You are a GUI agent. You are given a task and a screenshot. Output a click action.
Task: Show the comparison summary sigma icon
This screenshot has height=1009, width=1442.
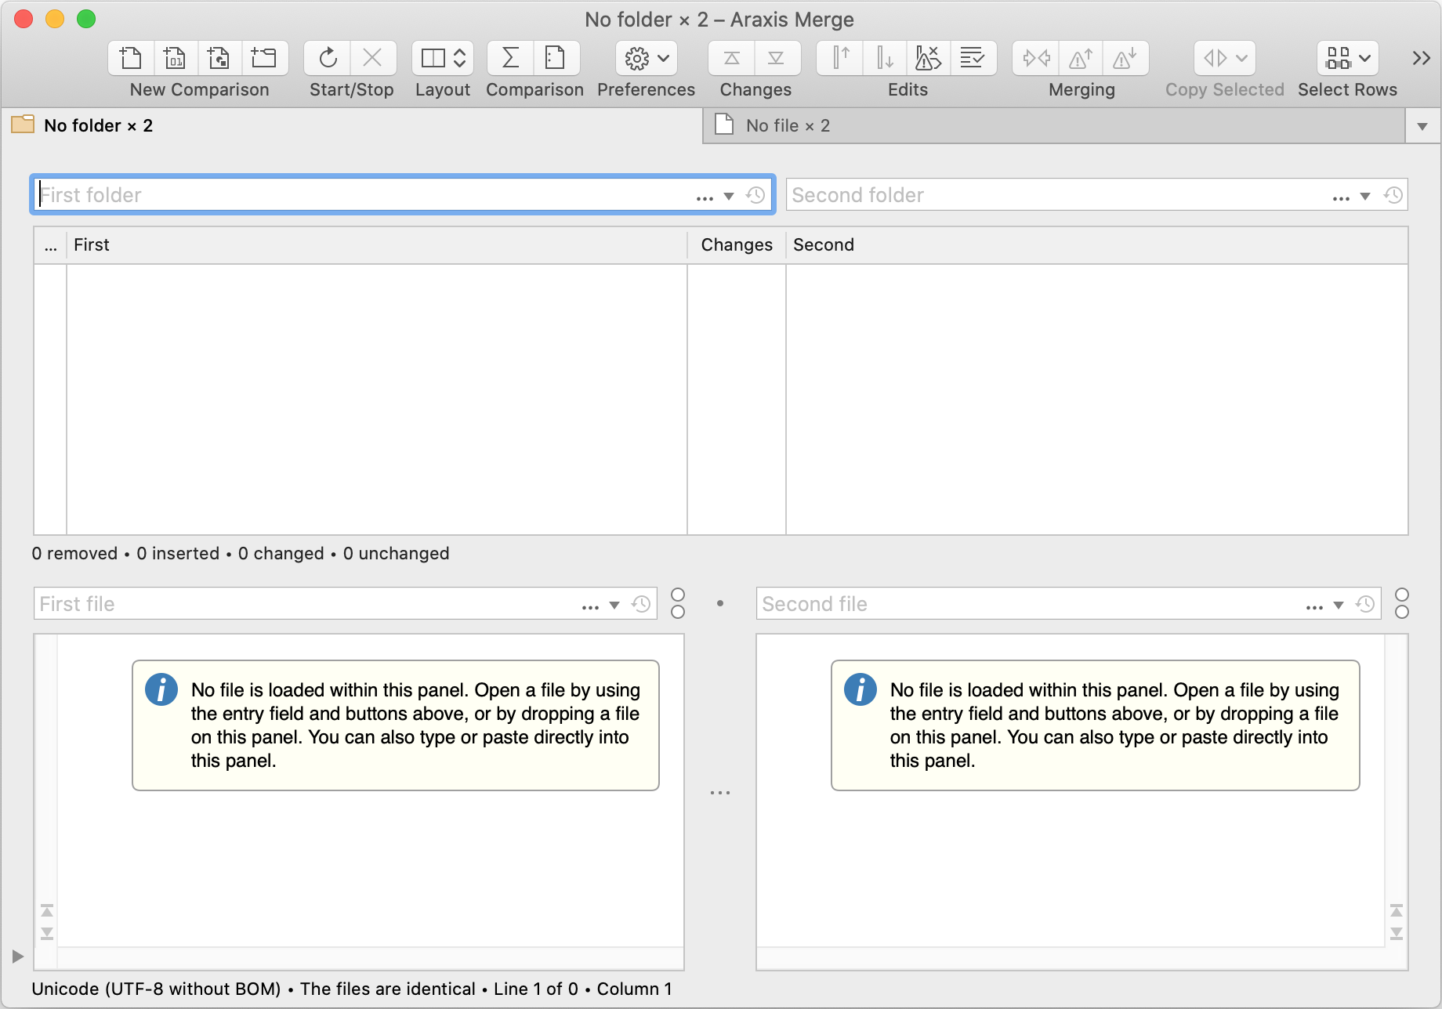point(510,58)
